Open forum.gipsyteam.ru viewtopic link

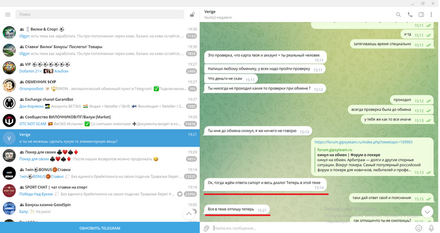click(x=363, y=142)
